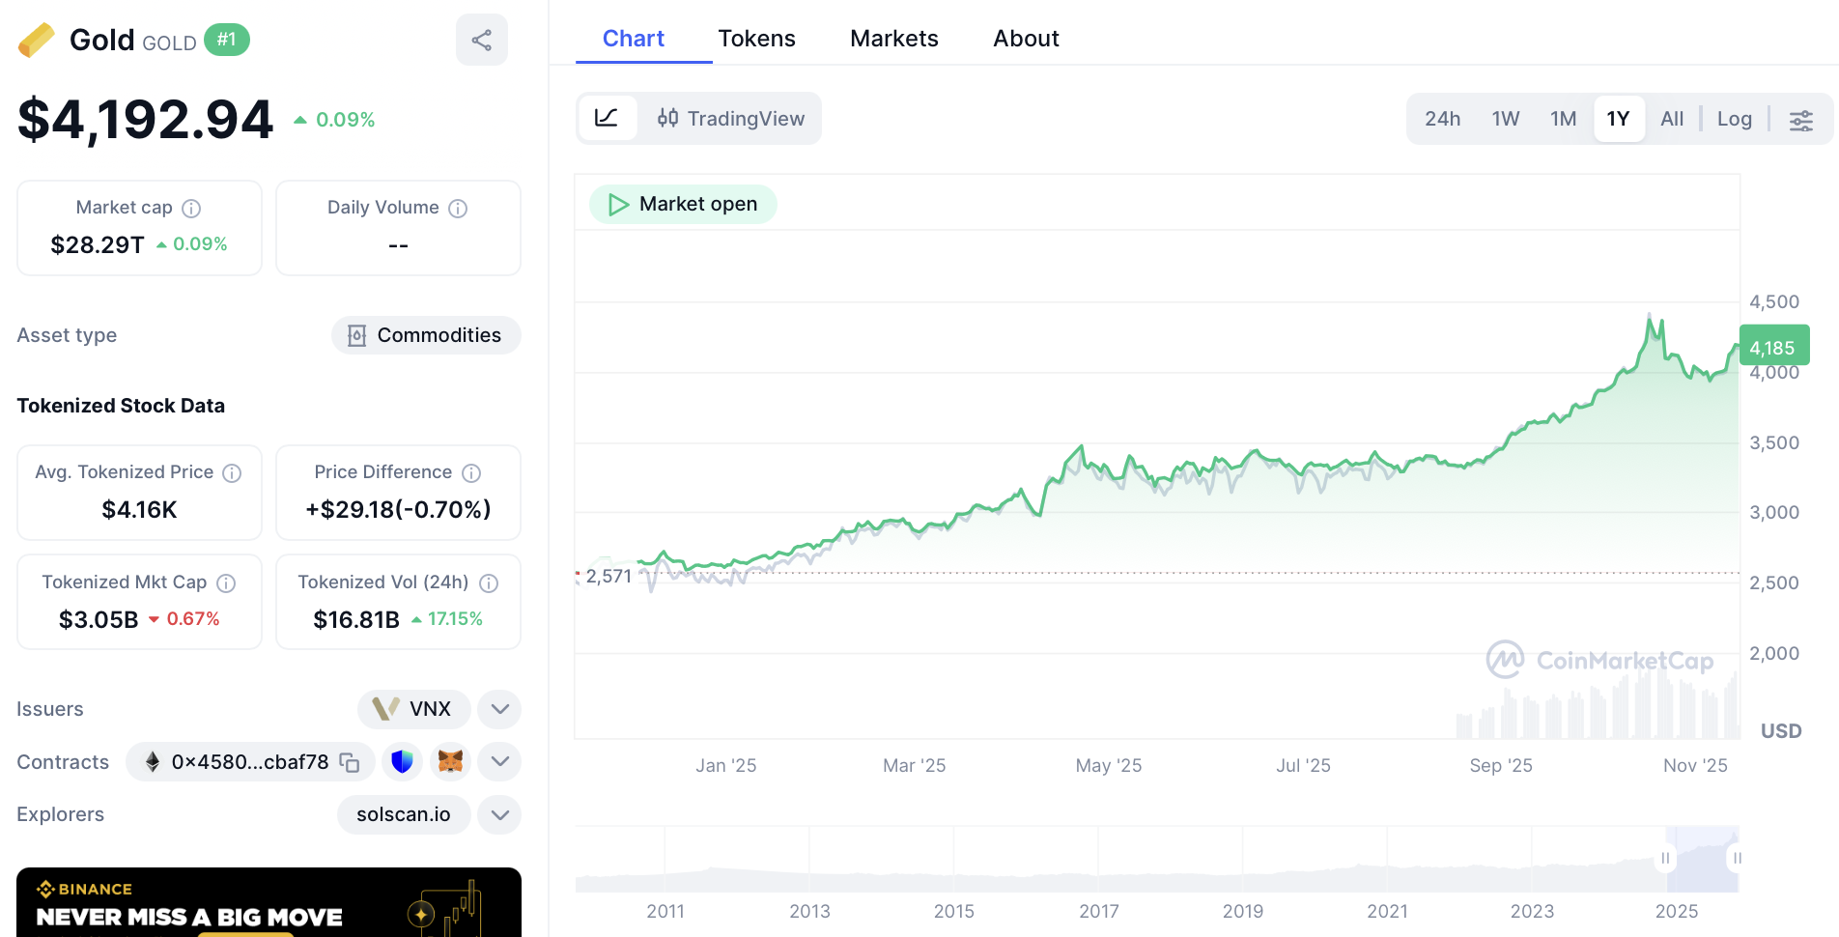Expand the Issuers dropdown arrow

pyautogui.click(x=499, y=709)
